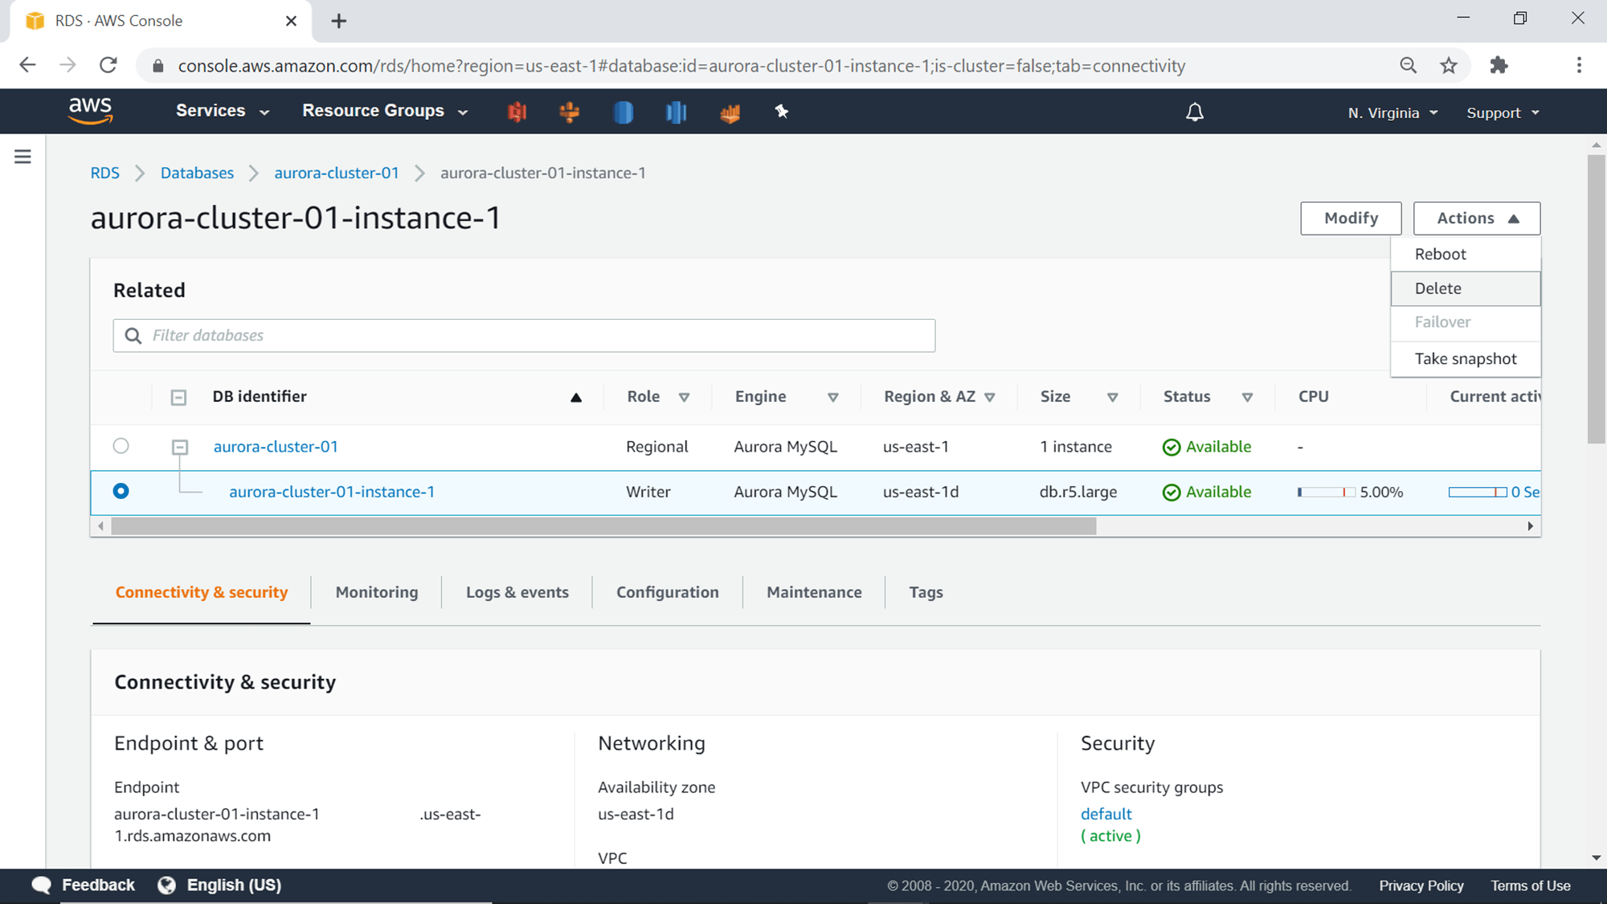Open the default VPC security group link
The image size is (1607, 904).
[1106, 813]
